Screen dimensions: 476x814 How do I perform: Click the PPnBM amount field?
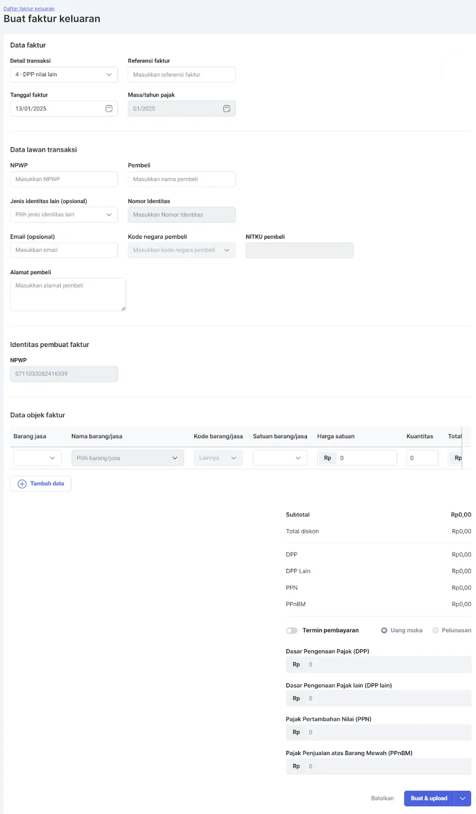coord(379,766)
